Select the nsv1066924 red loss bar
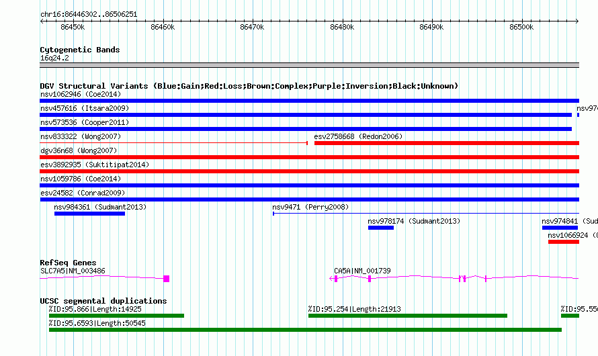Screen dimensions: 598x356 564,242
